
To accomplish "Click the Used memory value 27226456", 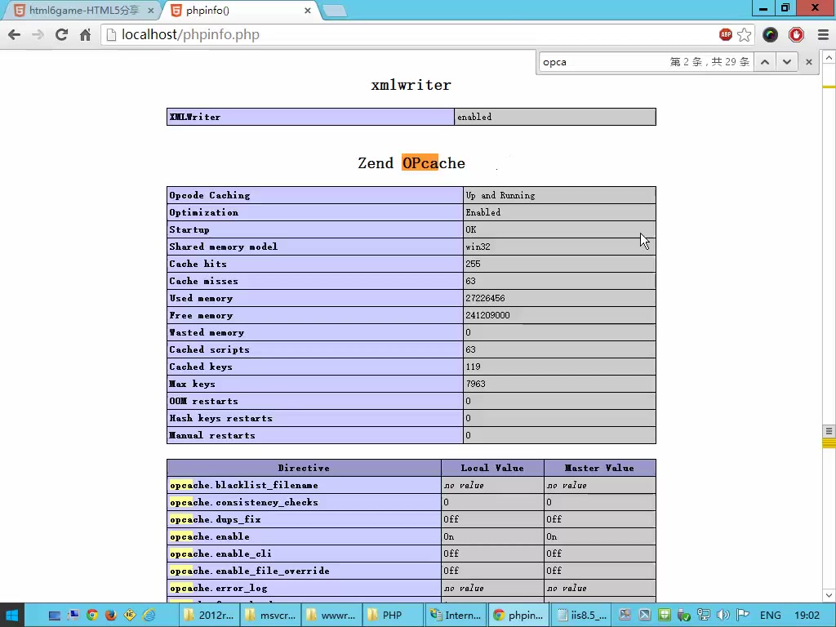I will [x=485, y=298].
